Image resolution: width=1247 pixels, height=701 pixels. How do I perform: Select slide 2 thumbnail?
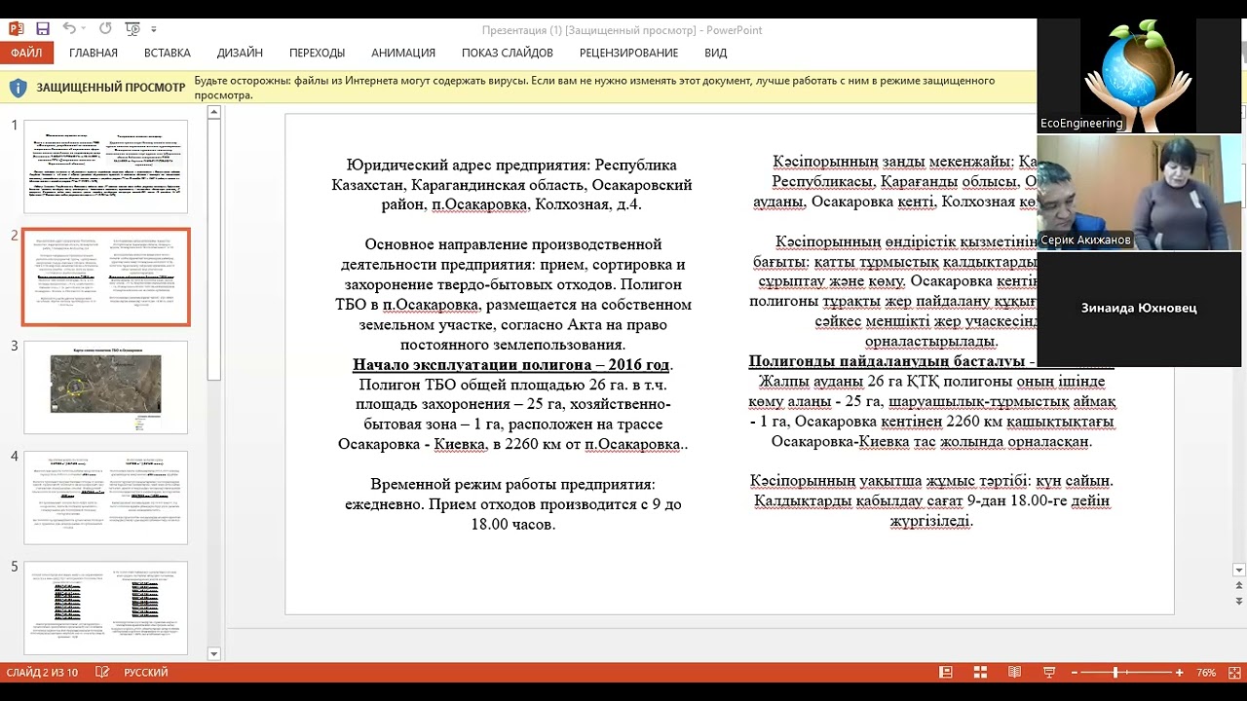click(x=105, y=277)
